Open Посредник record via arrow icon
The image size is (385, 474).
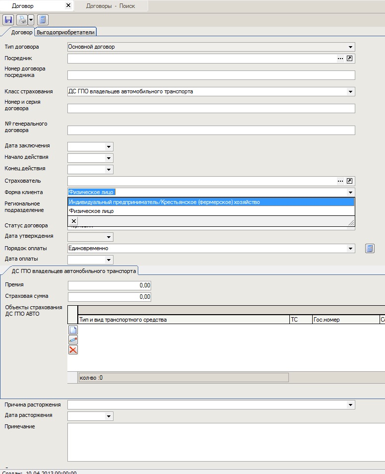coord(350,59)
